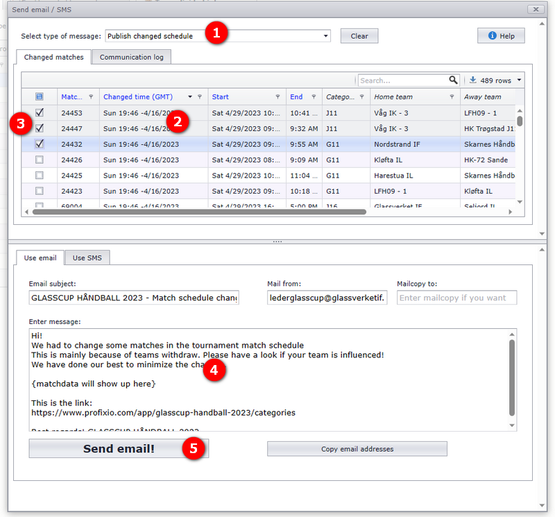The height and width of the screenshot is (517, 555).
Task: Toggle the select-all header checkbox
Action: pos(40,96)
